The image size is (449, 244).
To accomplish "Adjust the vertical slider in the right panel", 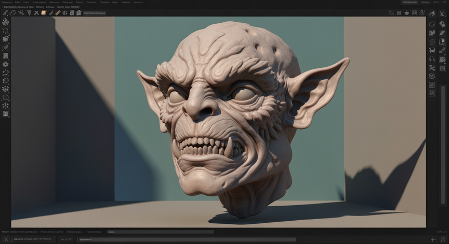I will [443, 146].
